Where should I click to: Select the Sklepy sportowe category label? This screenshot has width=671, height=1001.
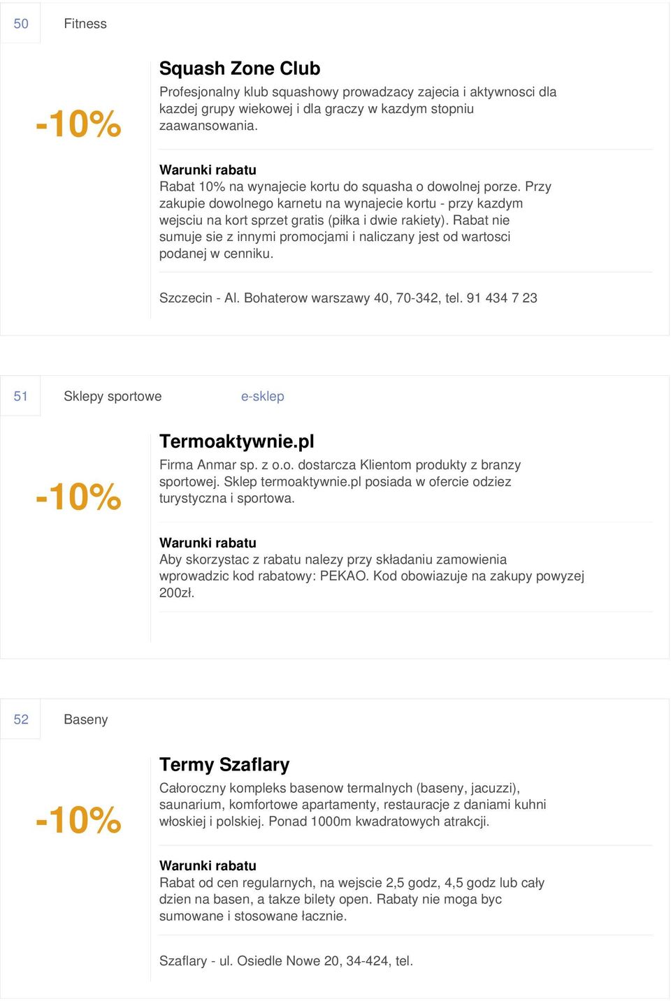pos(113,396)
